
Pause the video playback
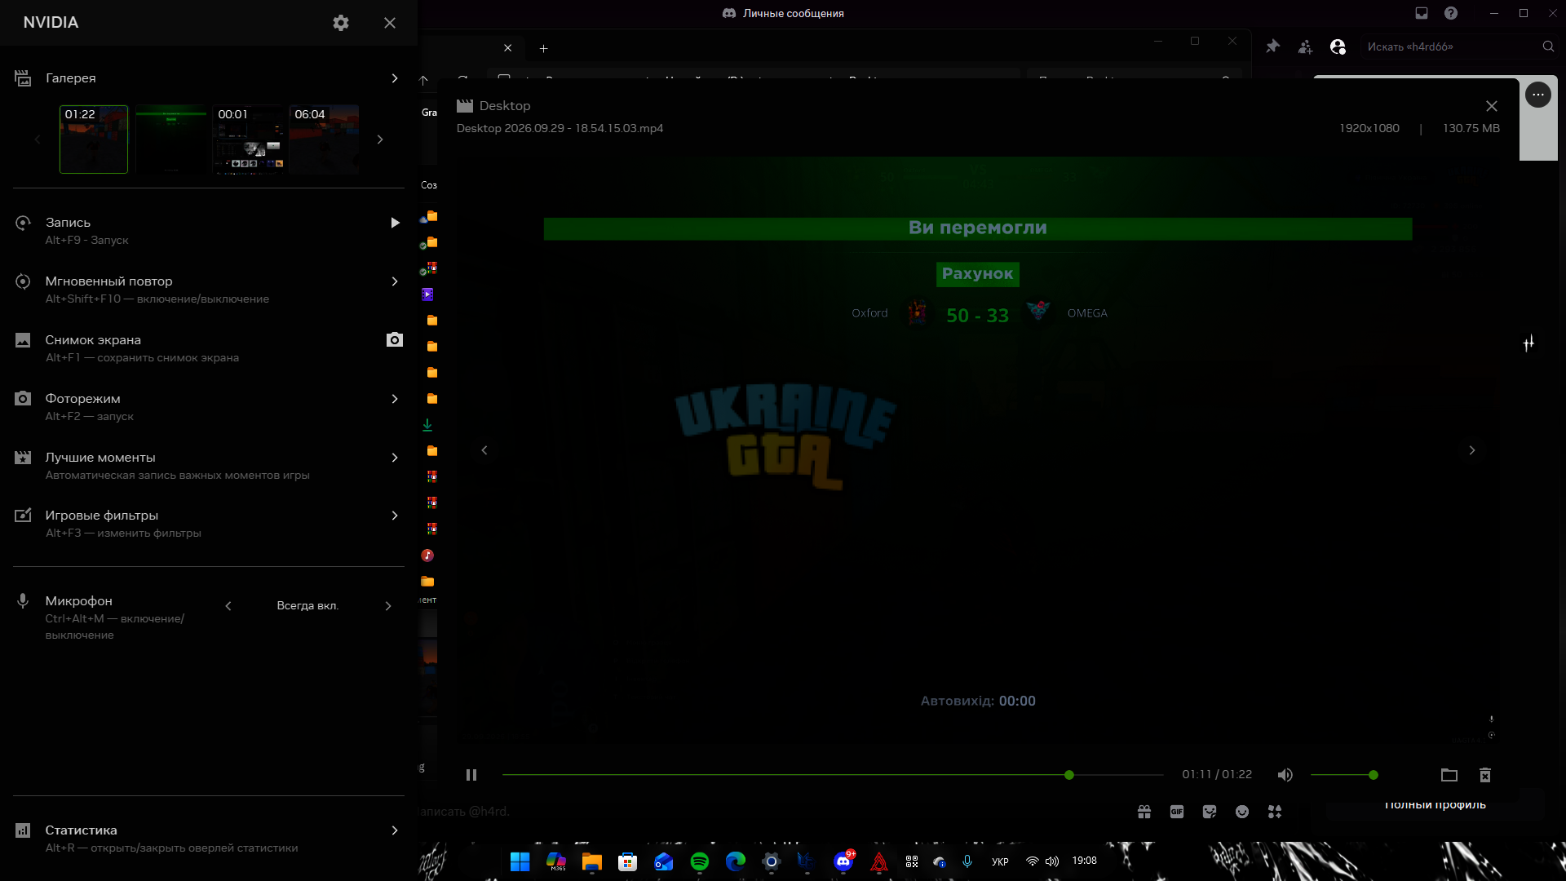pos(471,775)
